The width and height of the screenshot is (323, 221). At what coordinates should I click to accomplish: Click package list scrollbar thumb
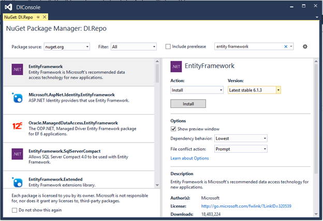tap(157, 73)
